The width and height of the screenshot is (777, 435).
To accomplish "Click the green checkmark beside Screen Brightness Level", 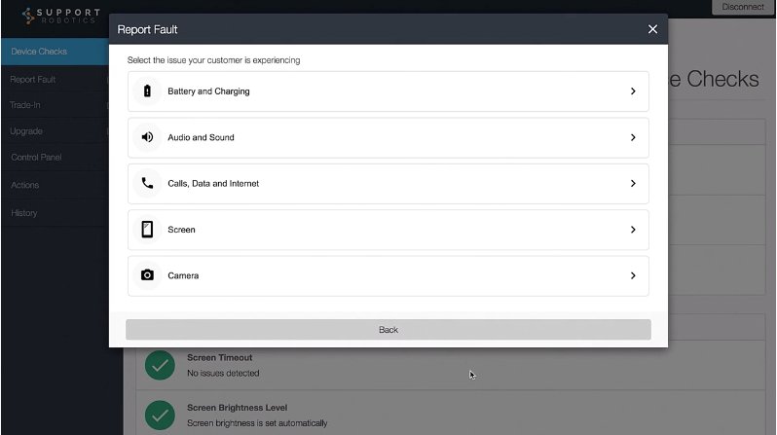I will [x=160, y=416].
